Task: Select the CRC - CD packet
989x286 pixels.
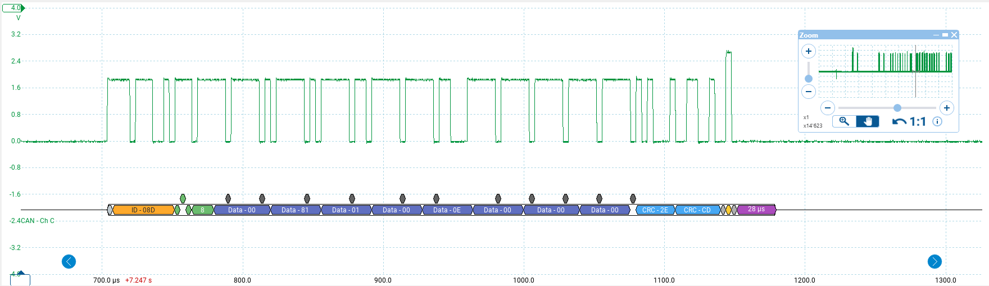Action: click(697, 210)
